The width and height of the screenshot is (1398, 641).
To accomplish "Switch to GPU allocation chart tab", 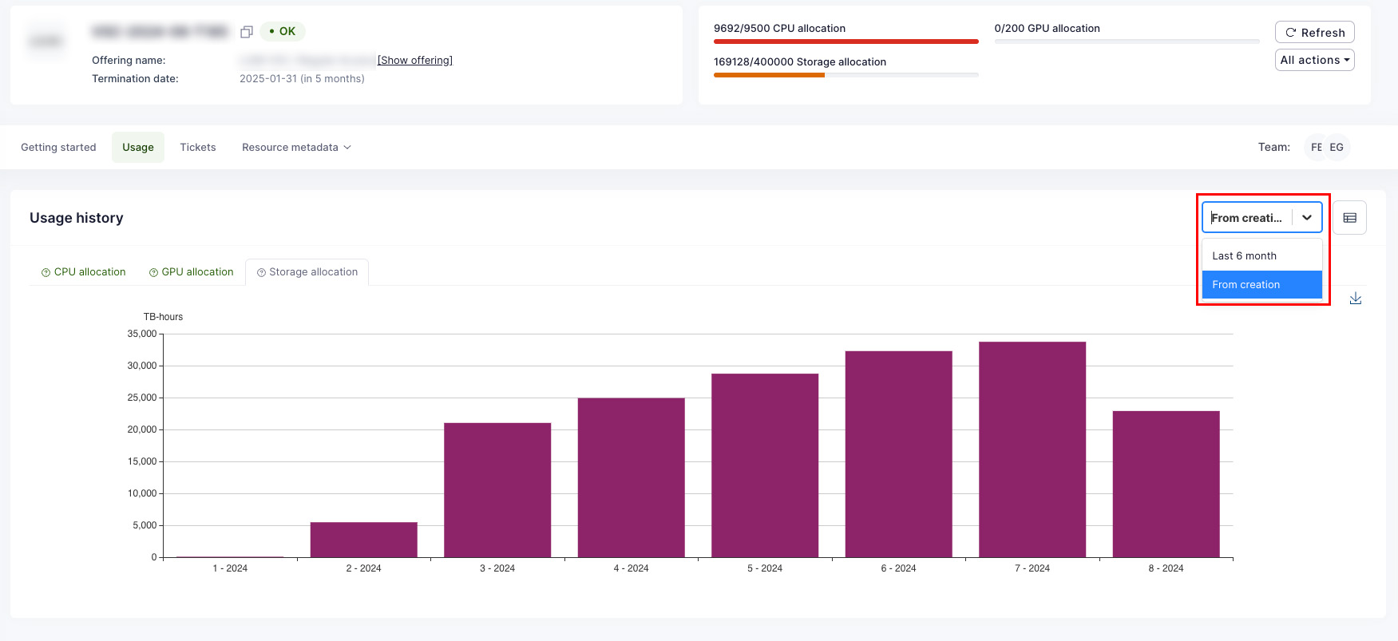I will tap(192, 272).
